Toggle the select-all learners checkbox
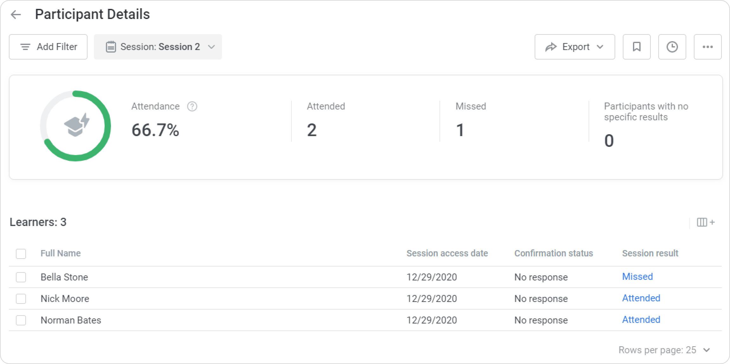 21,254
